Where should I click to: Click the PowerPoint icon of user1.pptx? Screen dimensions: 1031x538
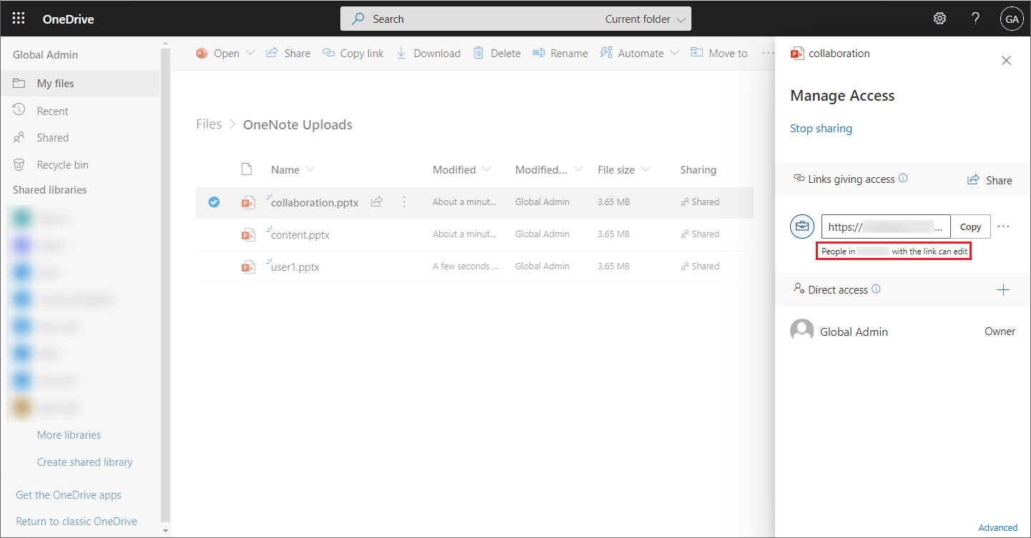pyautogui.click(x=248, y=266)
